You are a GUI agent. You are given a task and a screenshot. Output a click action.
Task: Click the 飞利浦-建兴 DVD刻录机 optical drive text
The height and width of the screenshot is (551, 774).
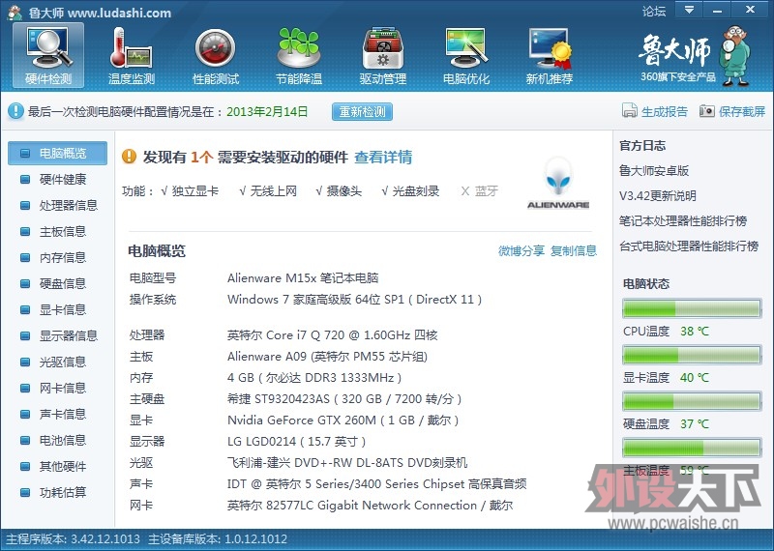347,463
